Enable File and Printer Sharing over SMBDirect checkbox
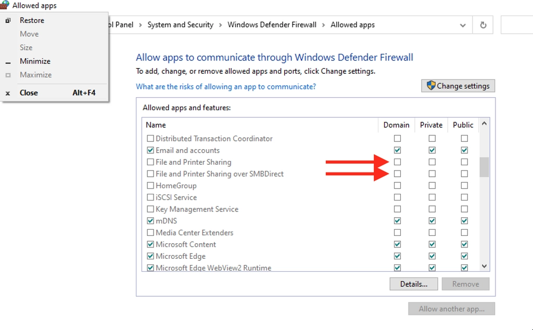Viewport: 533px width, 330px height. (150, 174)
